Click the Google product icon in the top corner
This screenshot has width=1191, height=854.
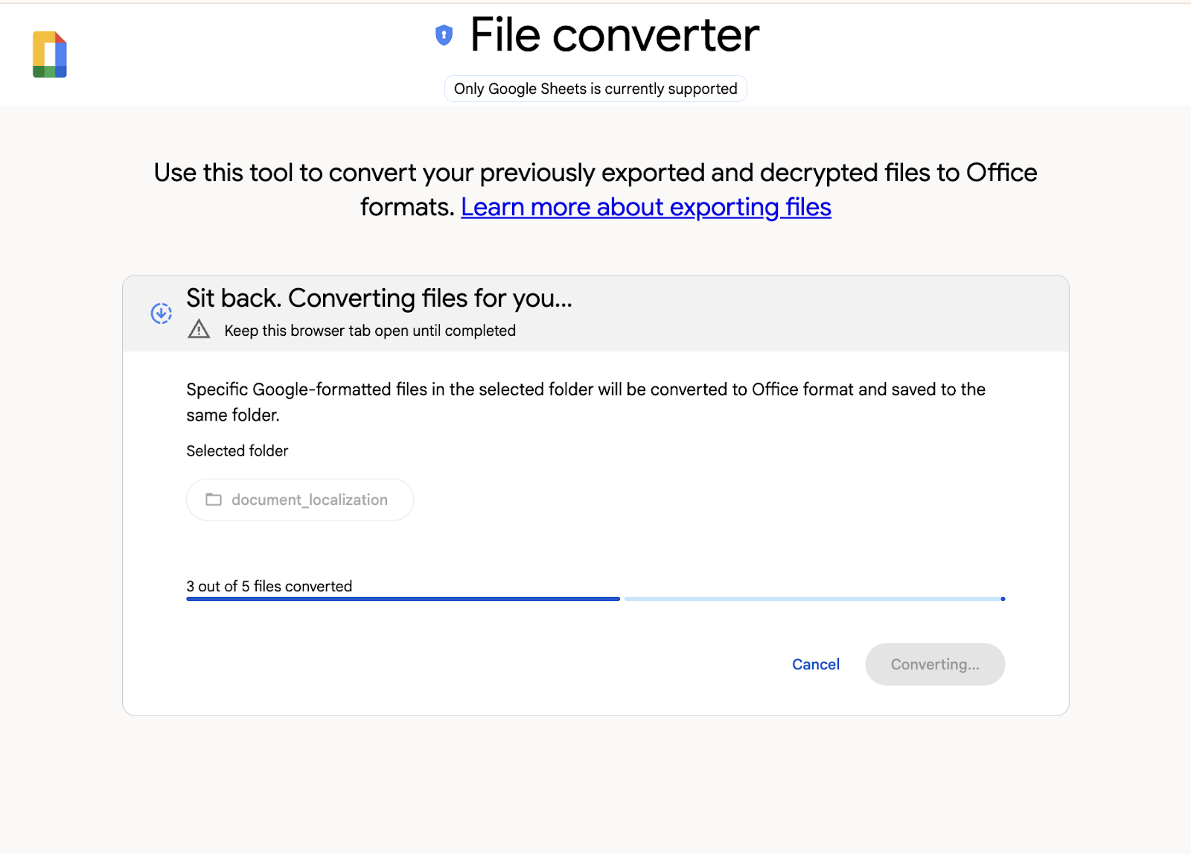48,54
